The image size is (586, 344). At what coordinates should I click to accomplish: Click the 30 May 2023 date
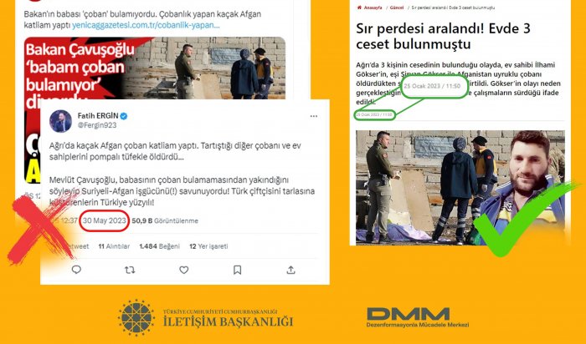tap(105, 220)
